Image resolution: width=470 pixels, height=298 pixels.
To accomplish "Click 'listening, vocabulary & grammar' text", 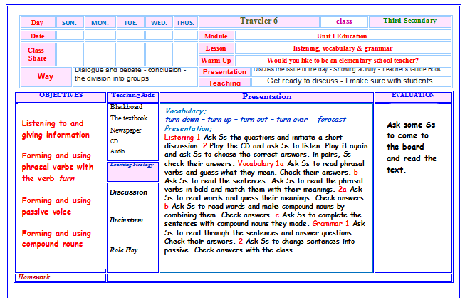I will point(343,48).
